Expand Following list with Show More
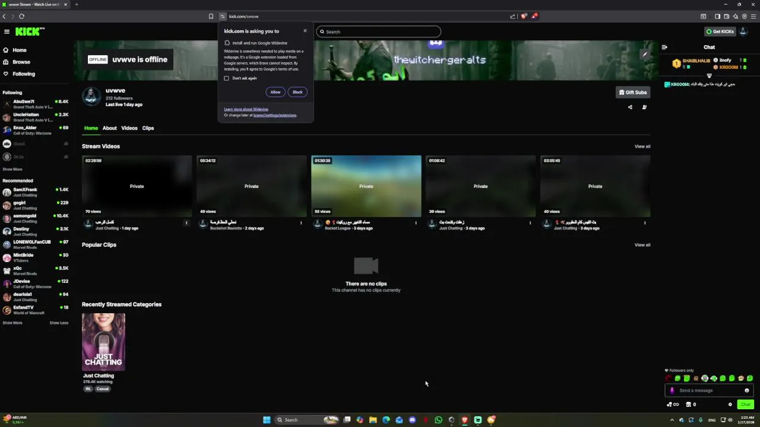Viewport: 760px width, 427px height. click(x=12, y=169)
